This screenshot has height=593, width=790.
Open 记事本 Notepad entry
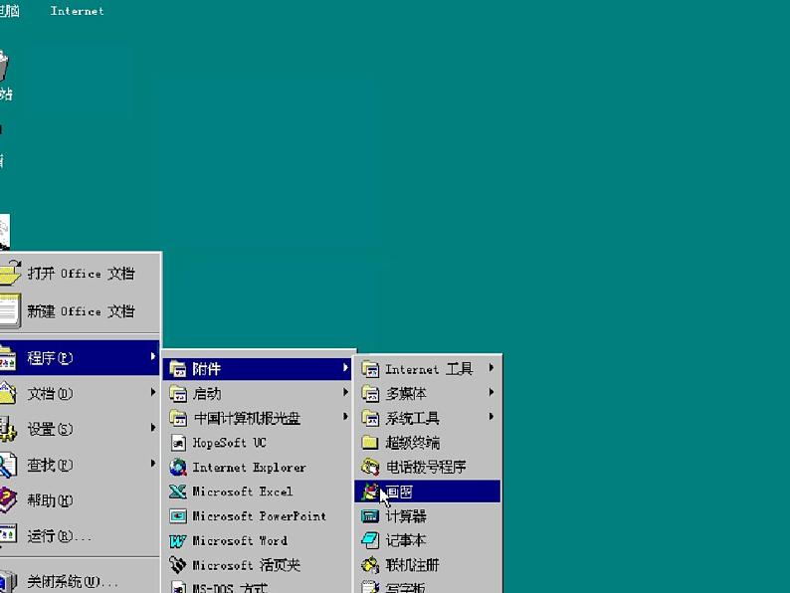click(427, 540)
